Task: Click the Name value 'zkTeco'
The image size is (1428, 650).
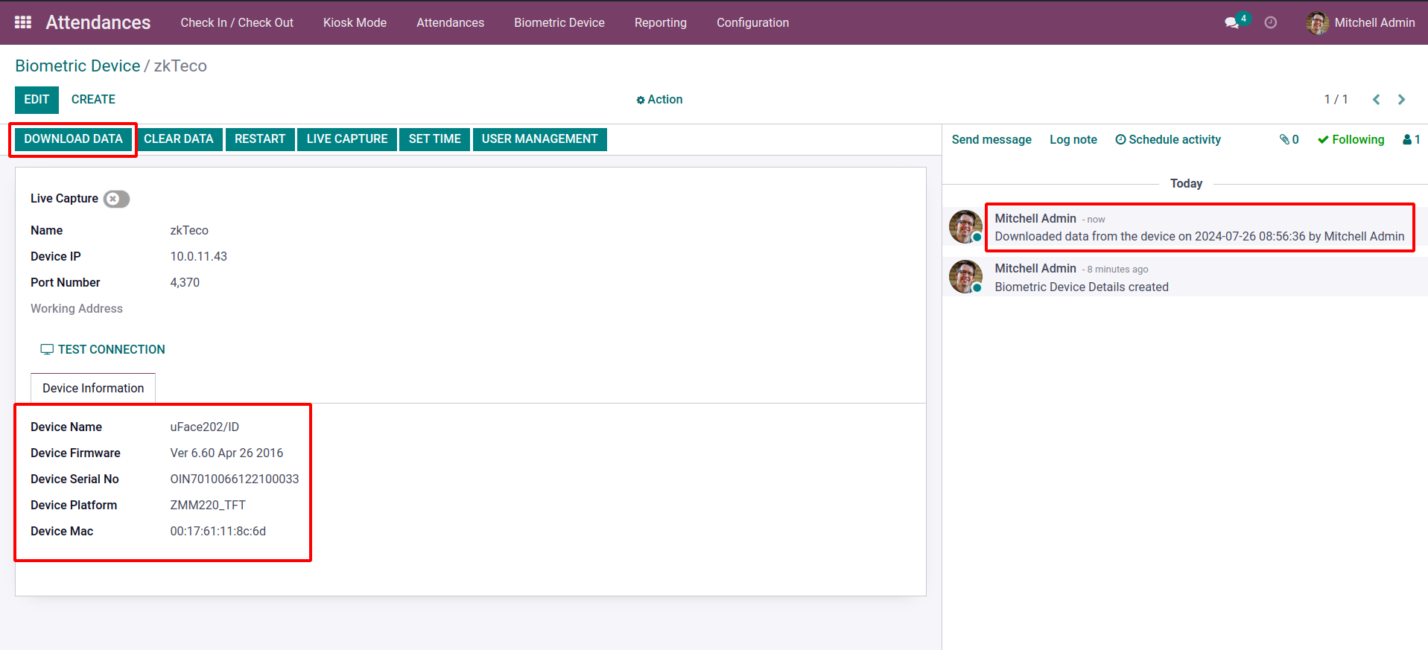Action: coord(189,230)
